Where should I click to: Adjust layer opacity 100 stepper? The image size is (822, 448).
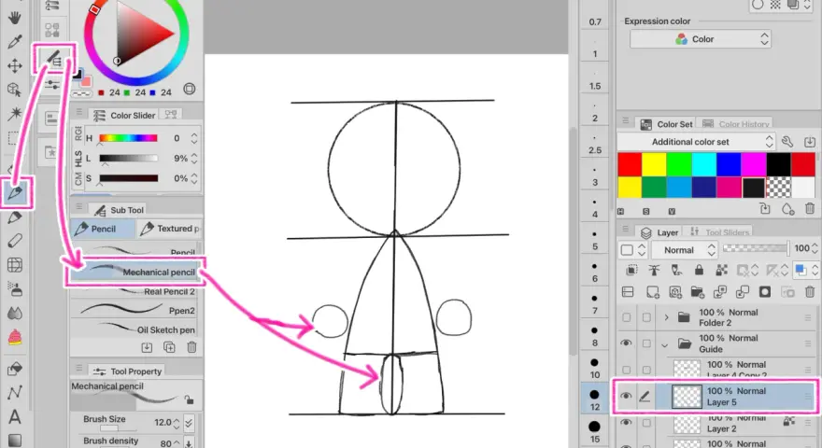pos(815,248)
